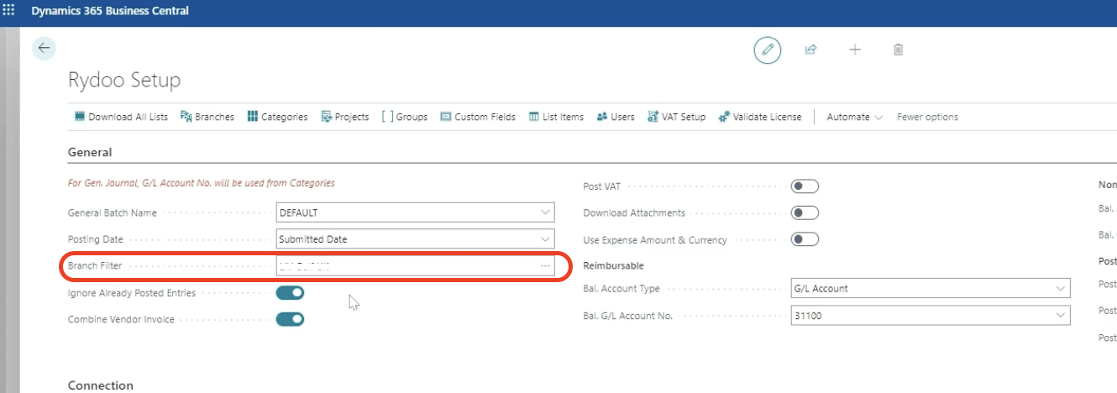
Task: Click the Groups bracket icon
Action: coord(387,117)
